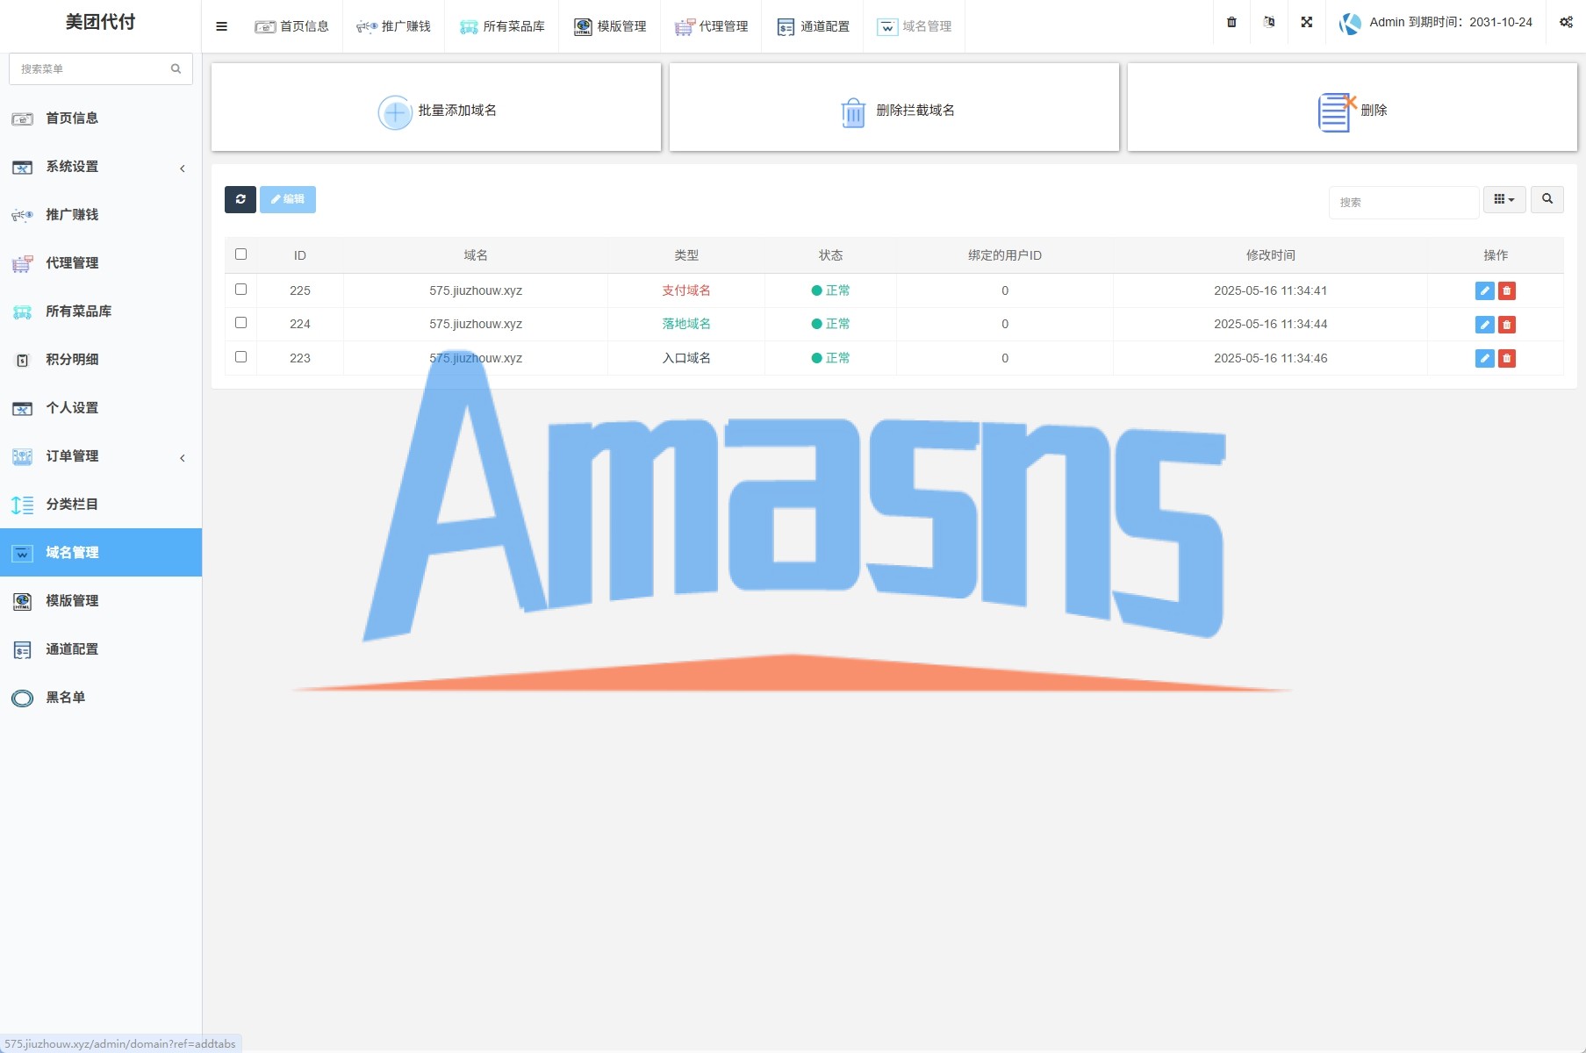Screen dimensions: 1586x1053
Task: Click the 删除拦截域名 card button
Action: click(894, 107)
